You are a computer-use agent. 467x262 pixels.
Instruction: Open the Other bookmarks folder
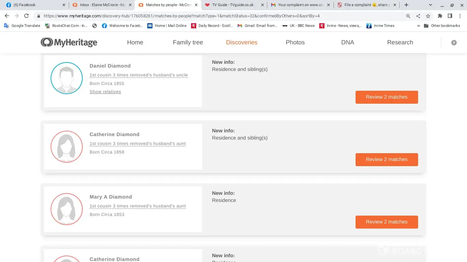coord(442,26)
